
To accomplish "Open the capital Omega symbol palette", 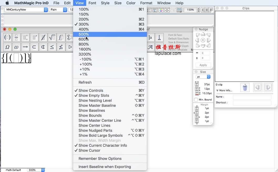I will (7, 47).
